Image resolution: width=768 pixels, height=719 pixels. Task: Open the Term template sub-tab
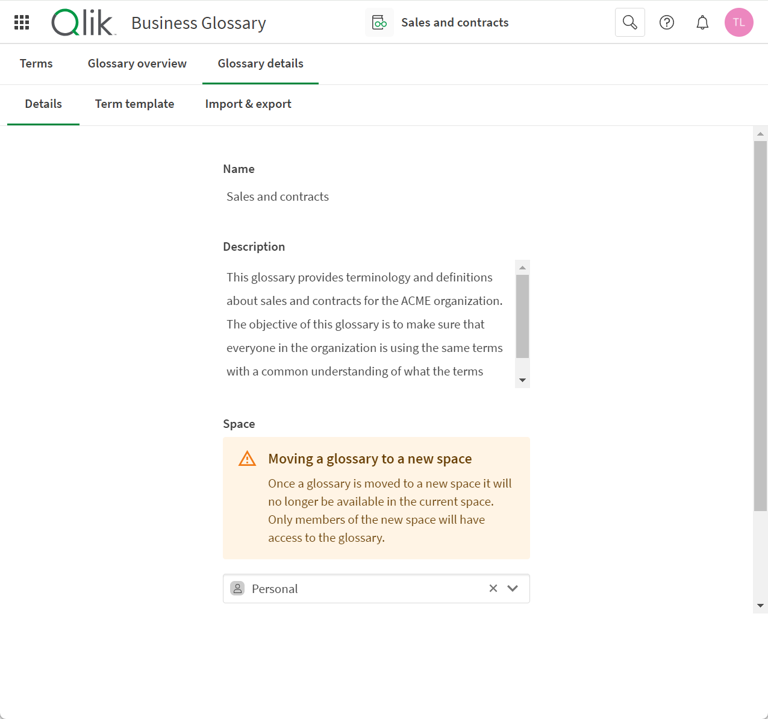[134, 104]
